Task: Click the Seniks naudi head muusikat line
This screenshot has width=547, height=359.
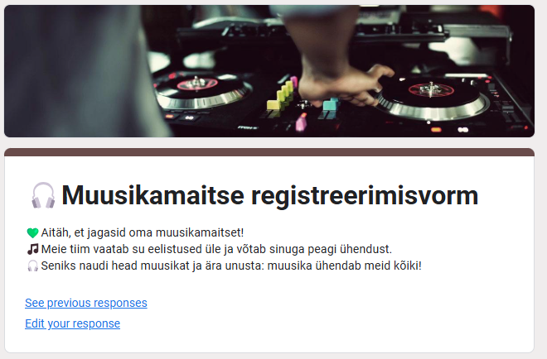Action: tap(231, 266)
